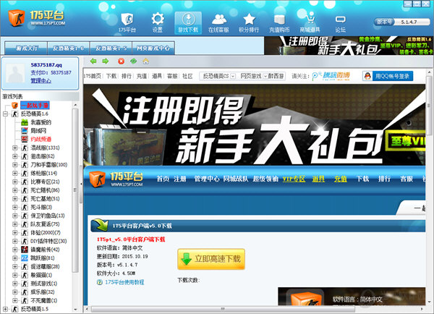Click the 腾讯微博 logo icon
The width and height of the screenshot is (434, 314).
tap(331, 76)
